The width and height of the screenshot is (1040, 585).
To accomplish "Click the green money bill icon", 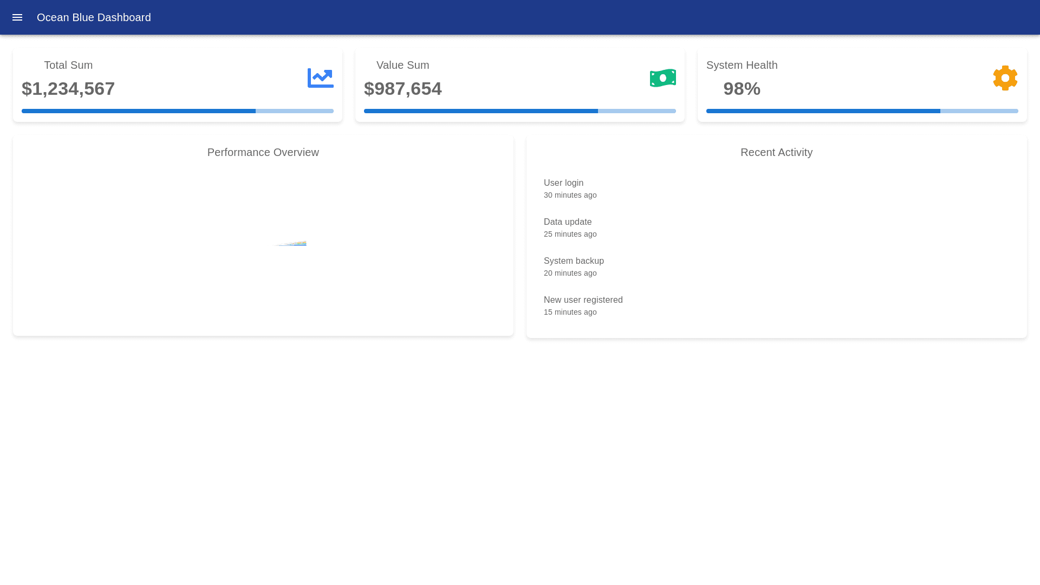I will pyautogui.click(x=663, y=78).
